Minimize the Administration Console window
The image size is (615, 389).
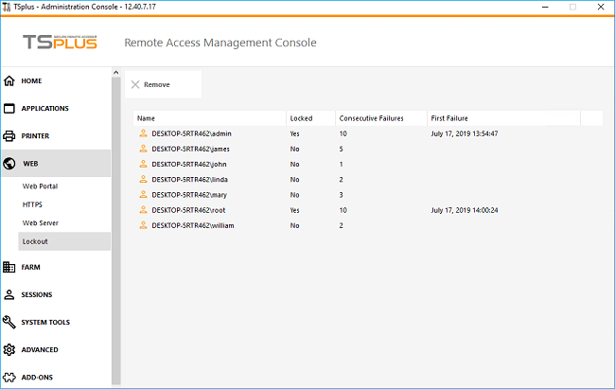pyautogui.click(x=545, y=7)
